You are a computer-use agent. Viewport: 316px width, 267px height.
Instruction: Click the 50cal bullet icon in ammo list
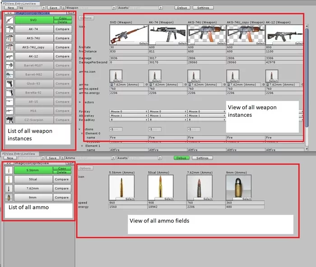9,179
